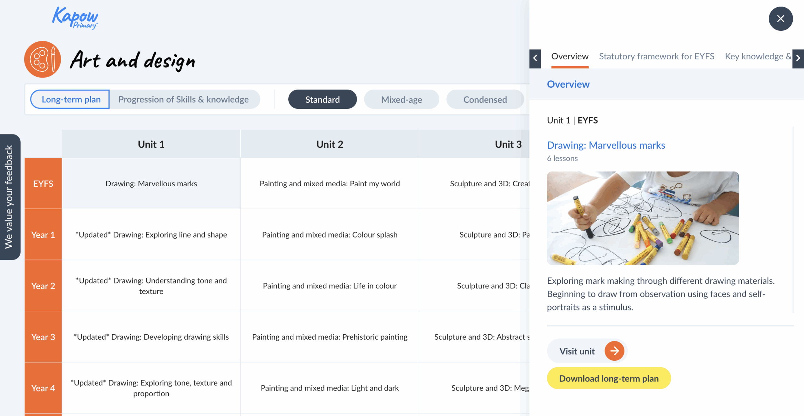Close the overview side panel
The image size is (804, 416).
pos(780,19)
